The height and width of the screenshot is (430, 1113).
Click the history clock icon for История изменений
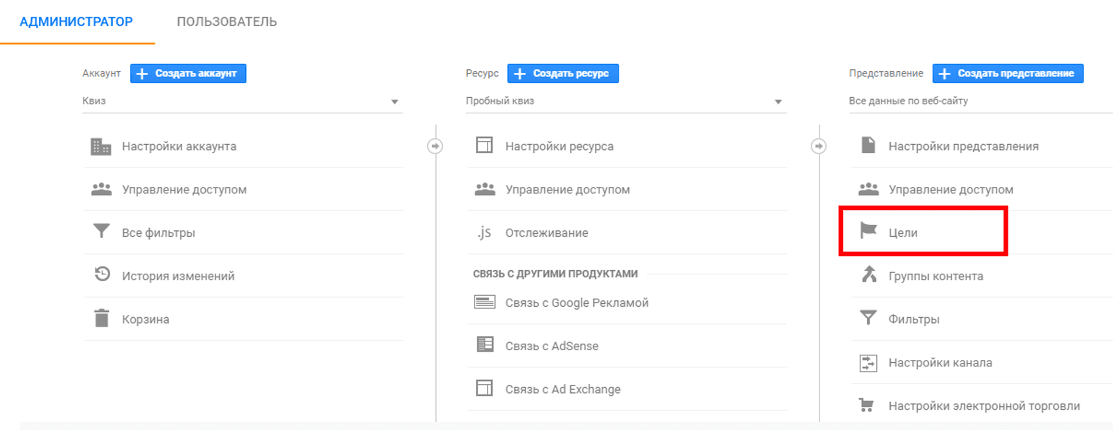(x=102, y=274)
